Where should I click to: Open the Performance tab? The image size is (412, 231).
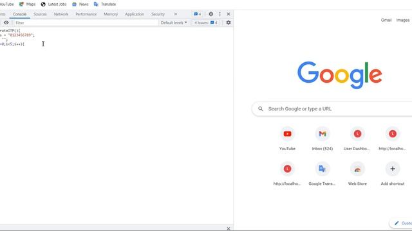[86, 14]
